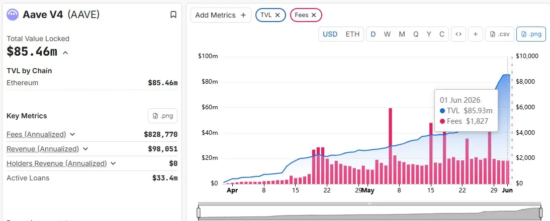Bookmark the Aave V4 protocol
The width and height of the screenshot is (550, 221).
point(173,15)
